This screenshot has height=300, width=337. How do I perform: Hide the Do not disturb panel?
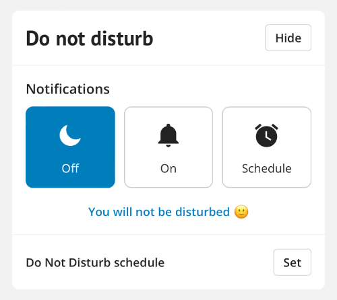[x=288, y=38]
